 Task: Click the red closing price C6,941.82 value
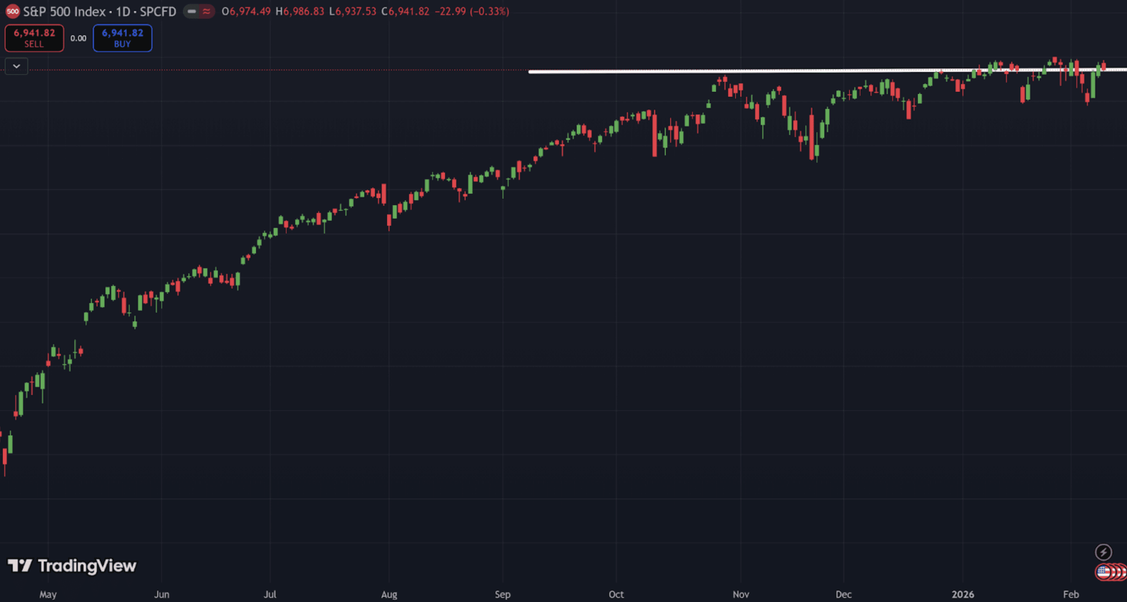pyautogui.click(x=405, y=11)
